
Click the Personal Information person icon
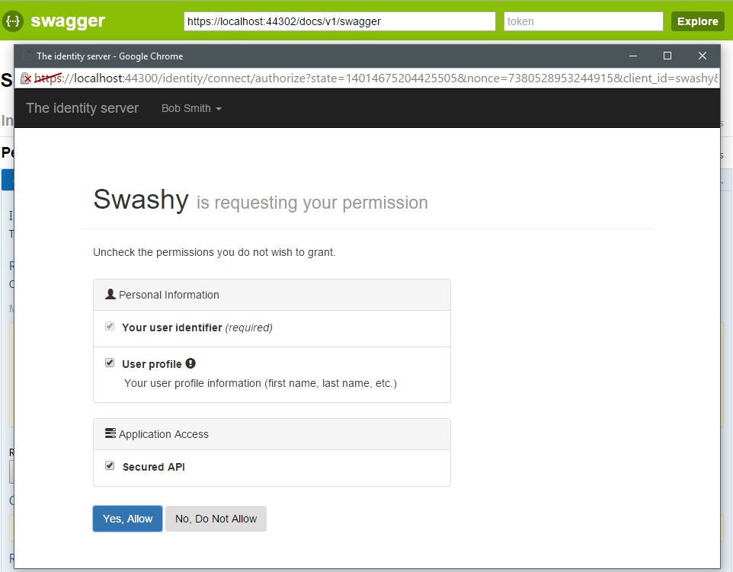tap(110, 295)
